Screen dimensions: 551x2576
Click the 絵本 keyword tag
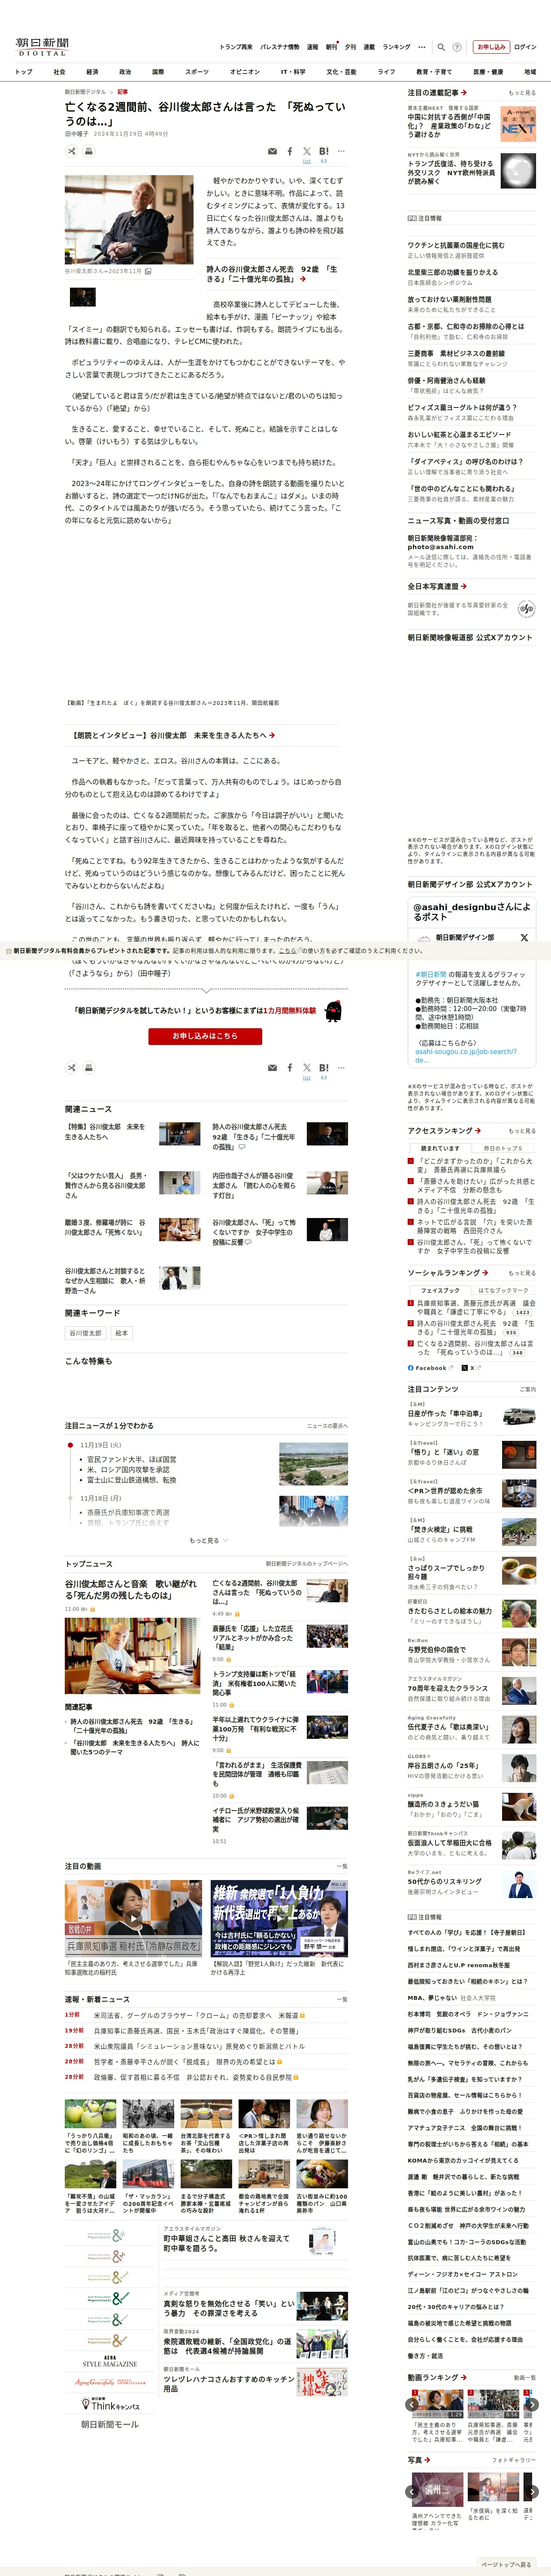(121, 1333)
